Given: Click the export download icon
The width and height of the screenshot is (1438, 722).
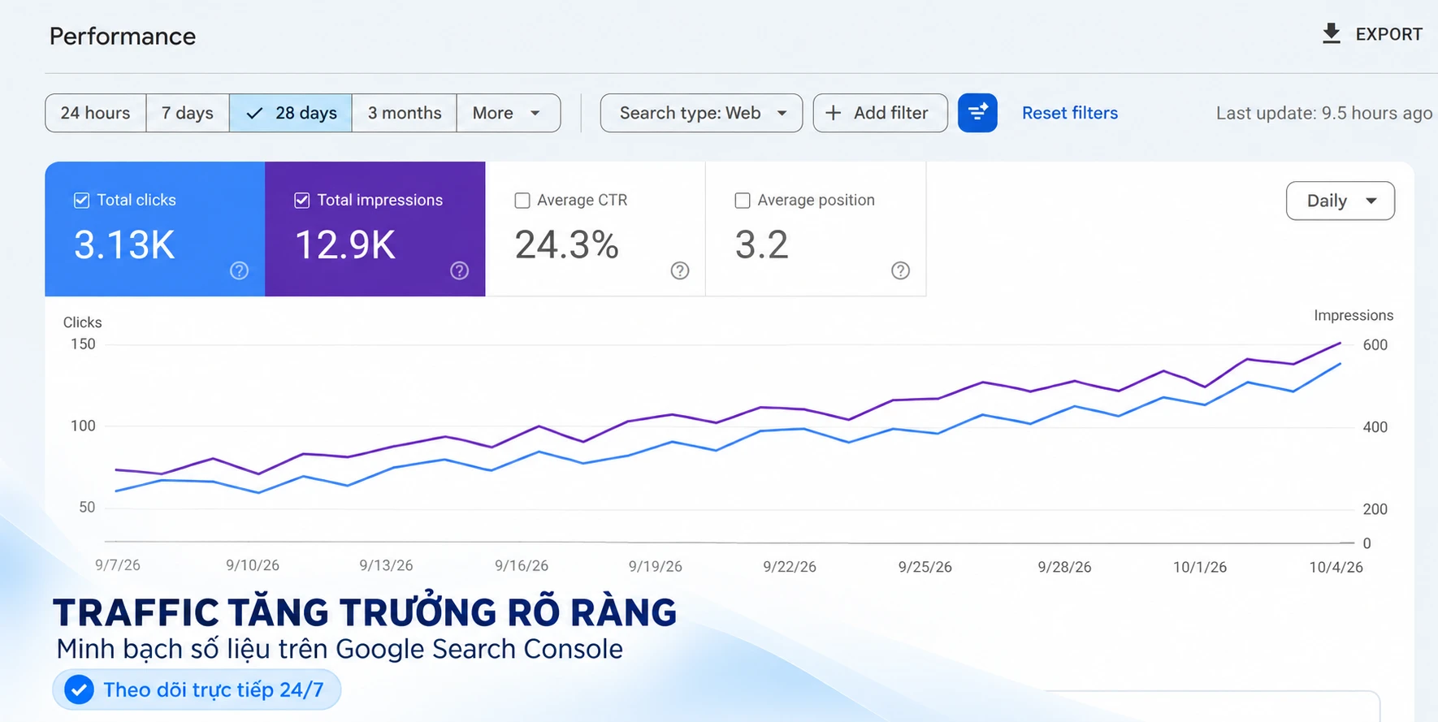Looking at the screenshot, I should (1331, 33).
